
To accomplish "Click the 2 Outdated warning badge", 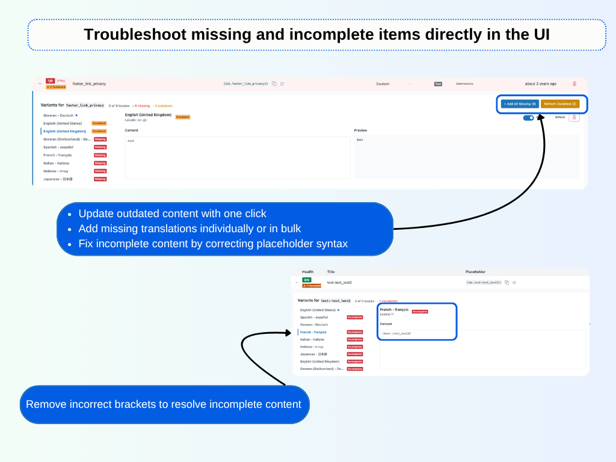I will 56,87.
